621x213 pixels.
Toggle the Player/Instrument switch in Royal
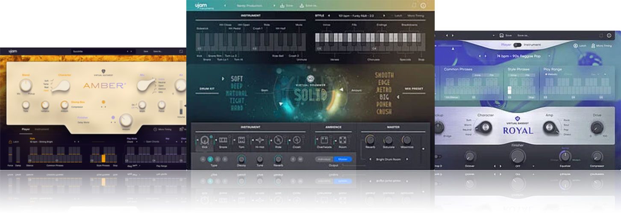click(x=517, y=45)
